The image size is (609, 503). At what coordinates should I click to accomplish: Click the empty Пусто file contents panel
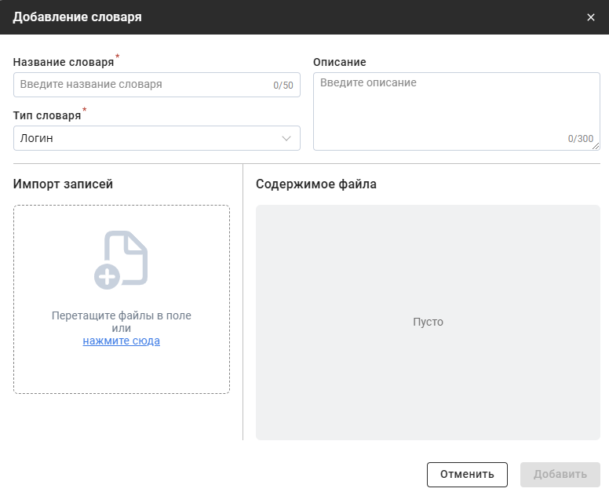tap(428, 322)
